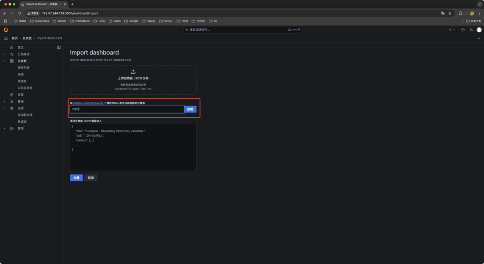Open the help question mark icon
Screen dimensions: 484x264
pyautogui.click(x=463, y=30)
